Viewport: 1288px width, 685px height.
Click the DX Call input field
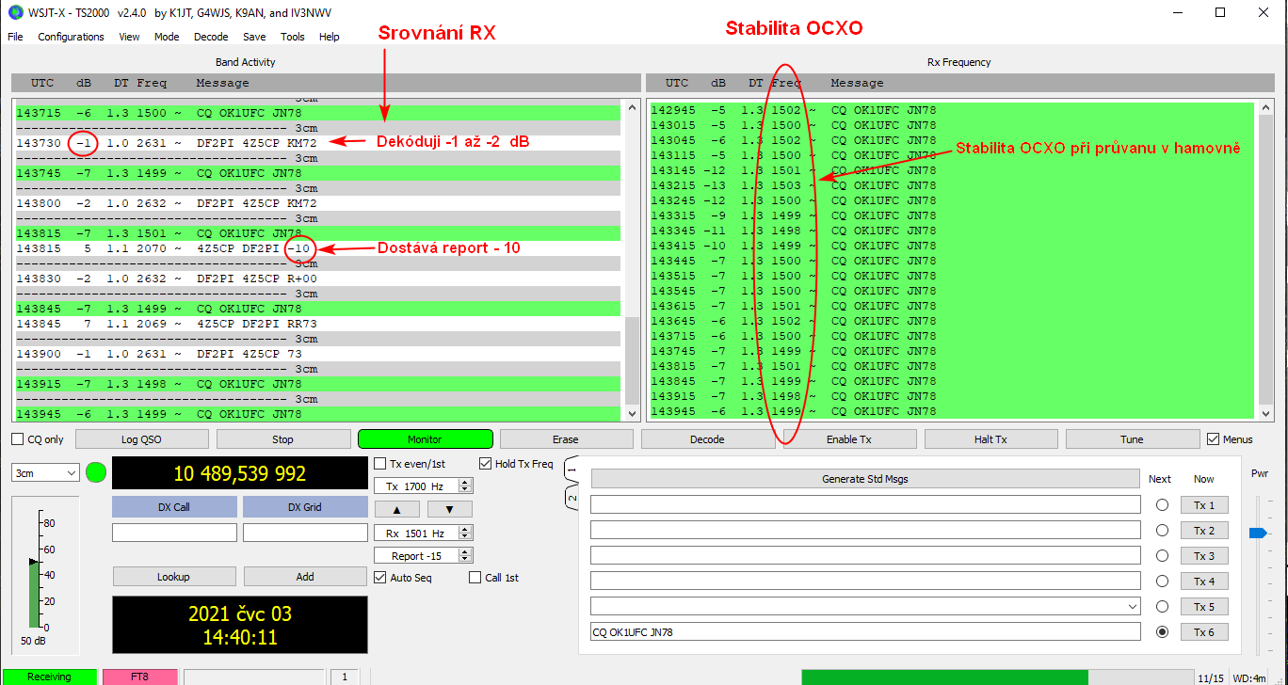(174, 533)
